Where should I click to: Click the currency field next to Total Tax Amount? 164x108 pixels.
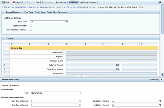(x=139, y=65)
